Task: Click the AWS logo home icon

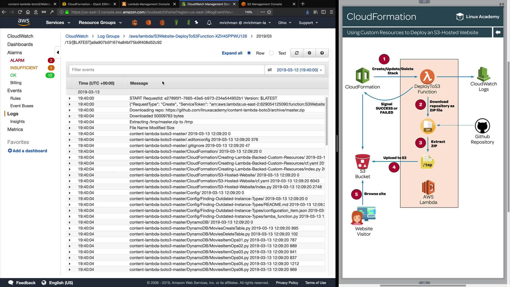Action: point(24,22)
